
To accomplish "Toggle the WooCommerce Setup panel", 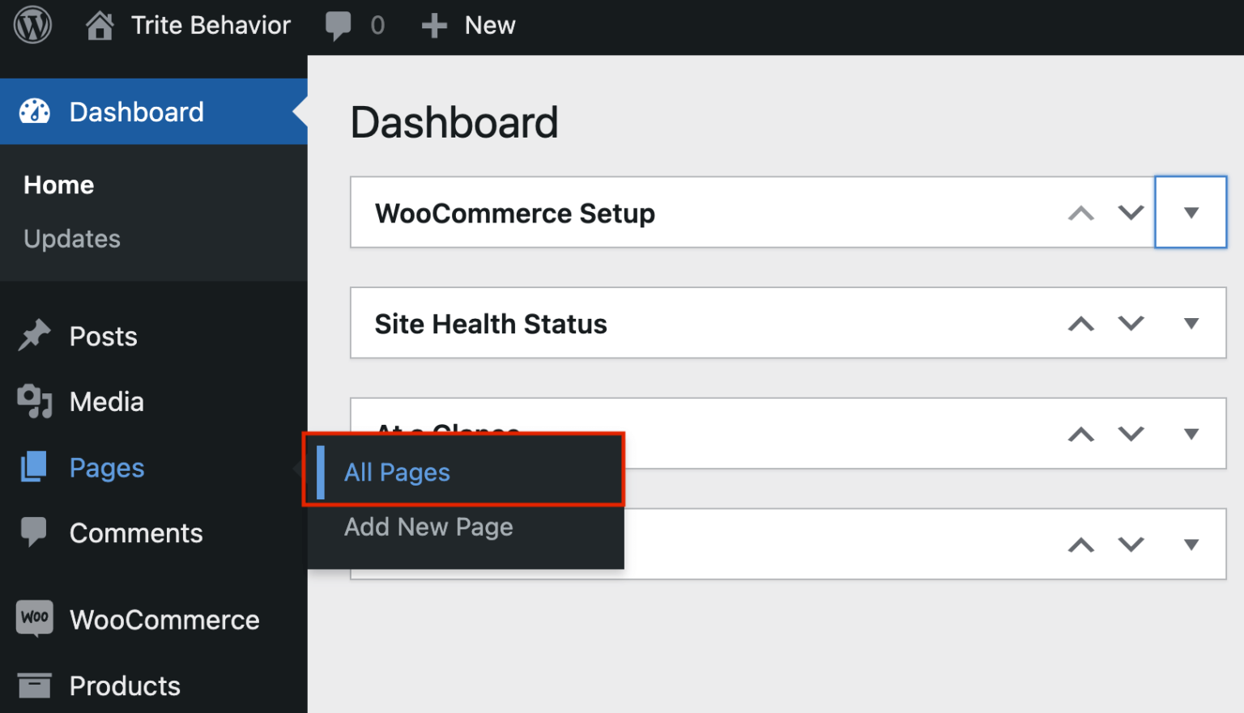I will 1191,212.
